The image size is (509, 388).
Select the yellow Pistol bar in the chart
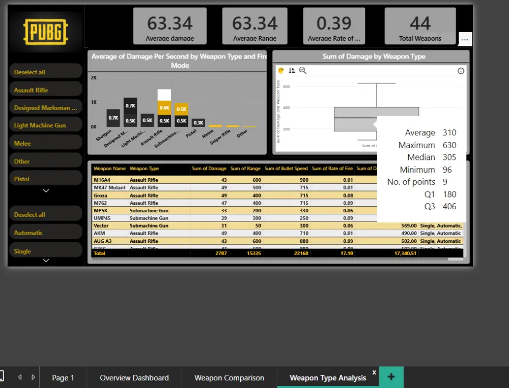pyautogui.click(x=199, y=123)
